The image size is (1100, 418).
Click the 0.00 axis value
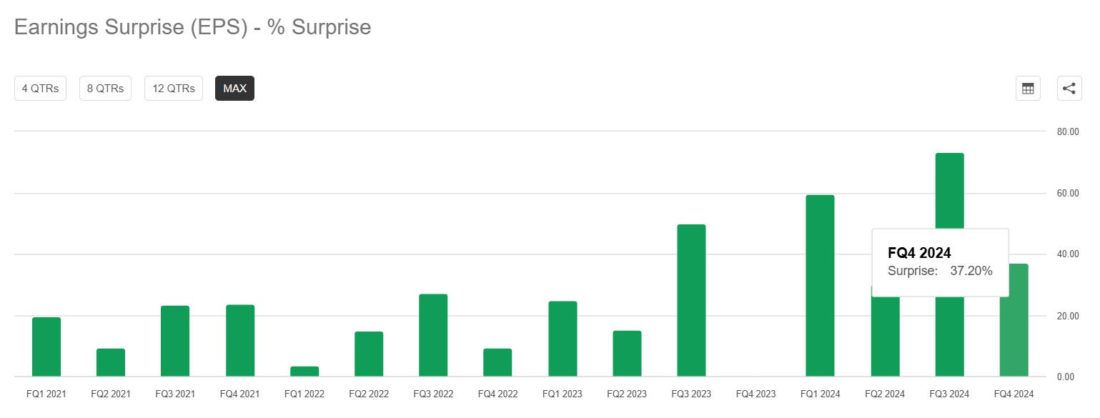pyautogui.click(x=1067, y=377)
